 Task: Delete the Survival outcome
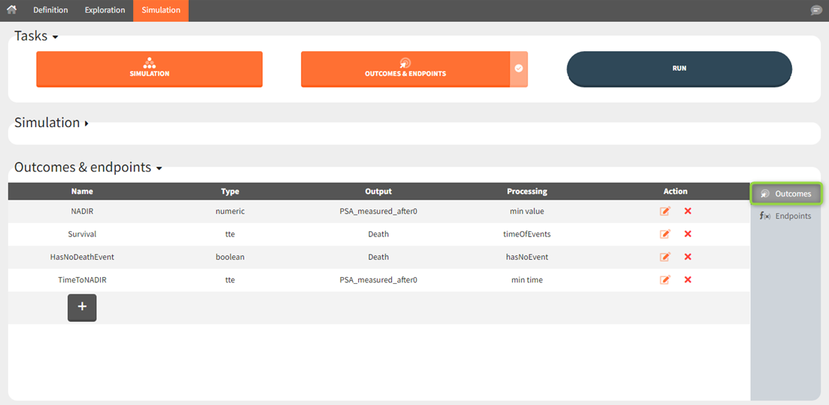688,234
